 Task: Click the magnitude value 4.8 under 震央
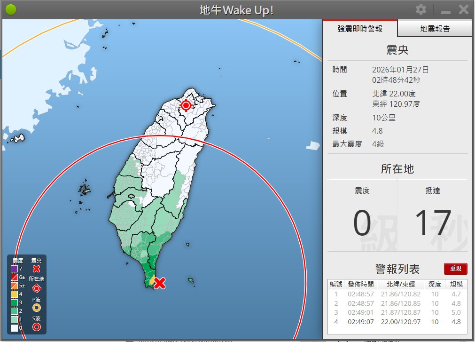pyautogui.click(x=377, y=131)
